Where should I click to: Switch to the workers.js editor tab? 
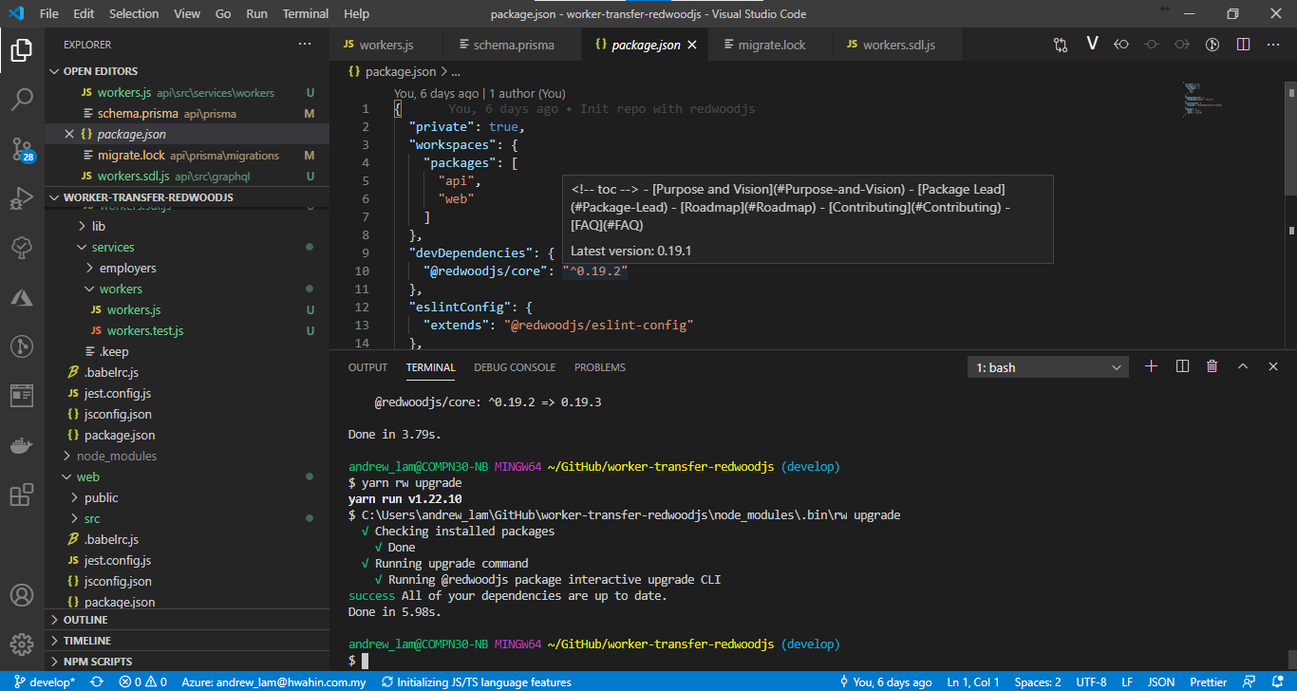[386, 45]
